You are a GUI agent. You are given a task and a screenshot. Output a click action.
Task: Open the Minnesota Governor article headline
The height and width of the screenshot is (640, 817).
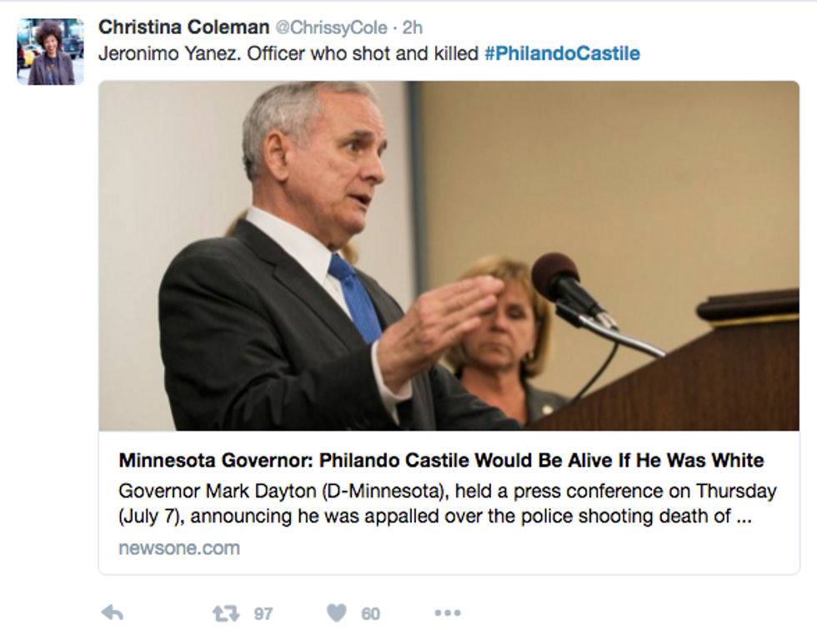pos(441,460)
